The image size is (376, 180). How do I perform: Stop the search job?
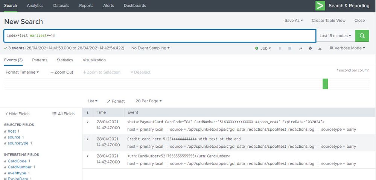pos(290,48)
